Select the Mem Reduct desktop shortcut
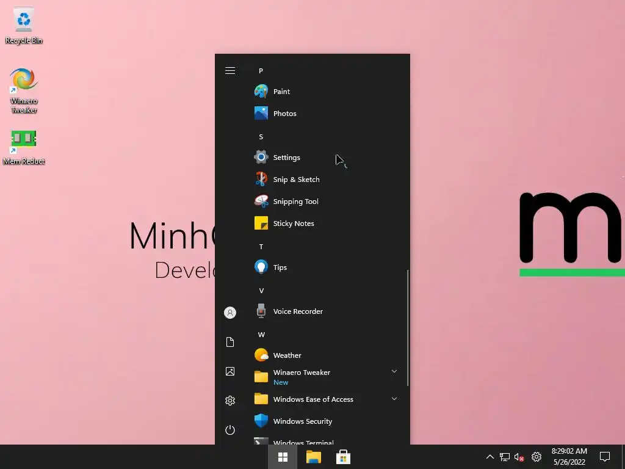This screenshot has height=469, width=625. [24, 148]
